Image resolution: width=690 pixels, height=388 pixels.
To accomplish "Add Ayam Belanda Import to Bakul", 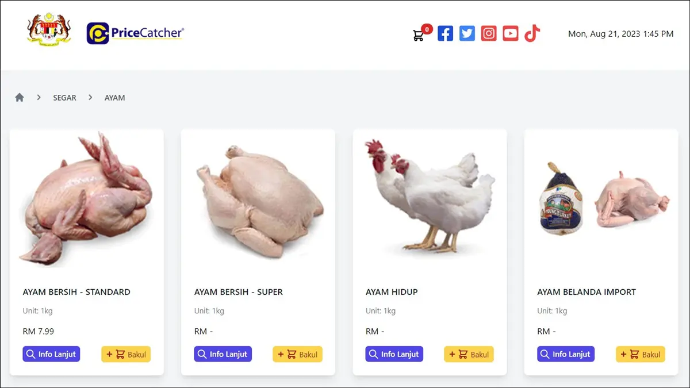I will tap(640, 354).
